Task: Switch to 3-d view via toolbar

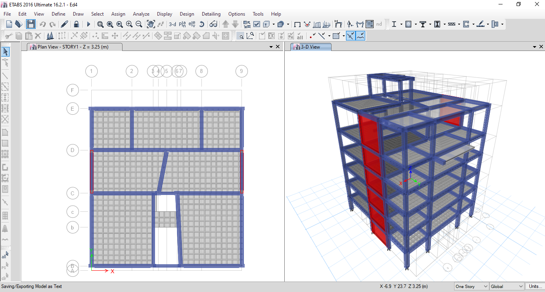Action: point(173,24)
